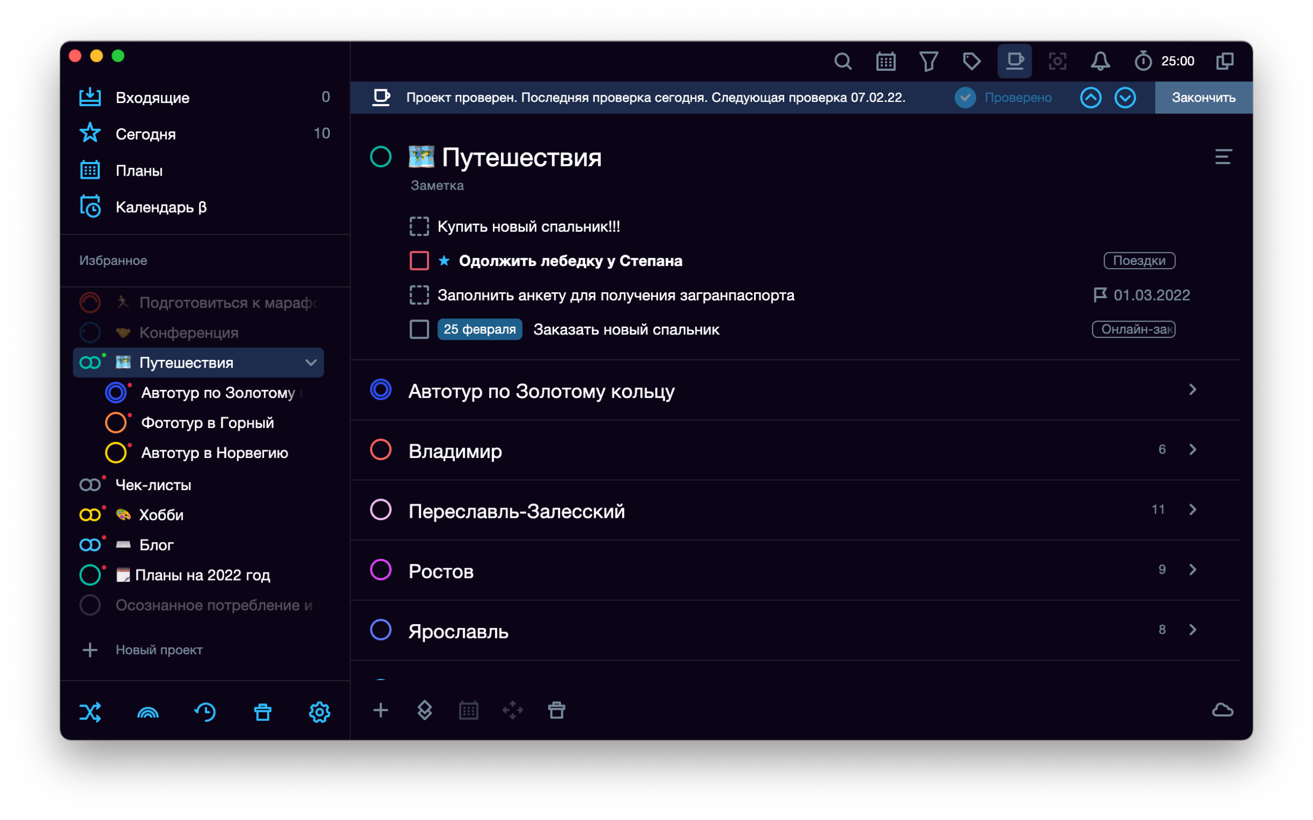Toggle the Проверено reviewed checkmark
This screenshot has height=820, width=1313.
click(965, 98)
